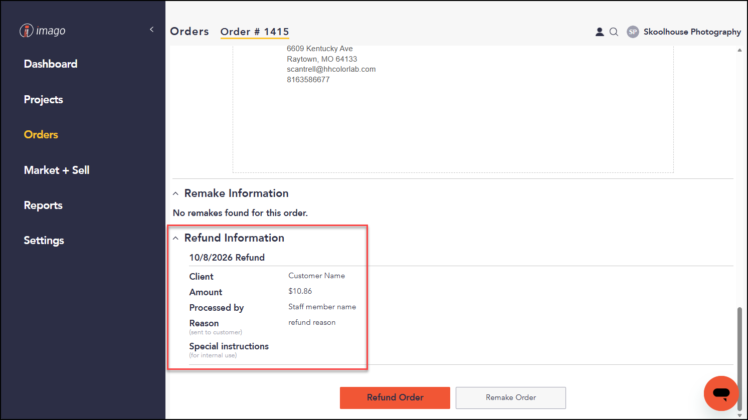The image size is (748, 420).
Task: Click the search magnifier icon
Action: tap(614, 32)
